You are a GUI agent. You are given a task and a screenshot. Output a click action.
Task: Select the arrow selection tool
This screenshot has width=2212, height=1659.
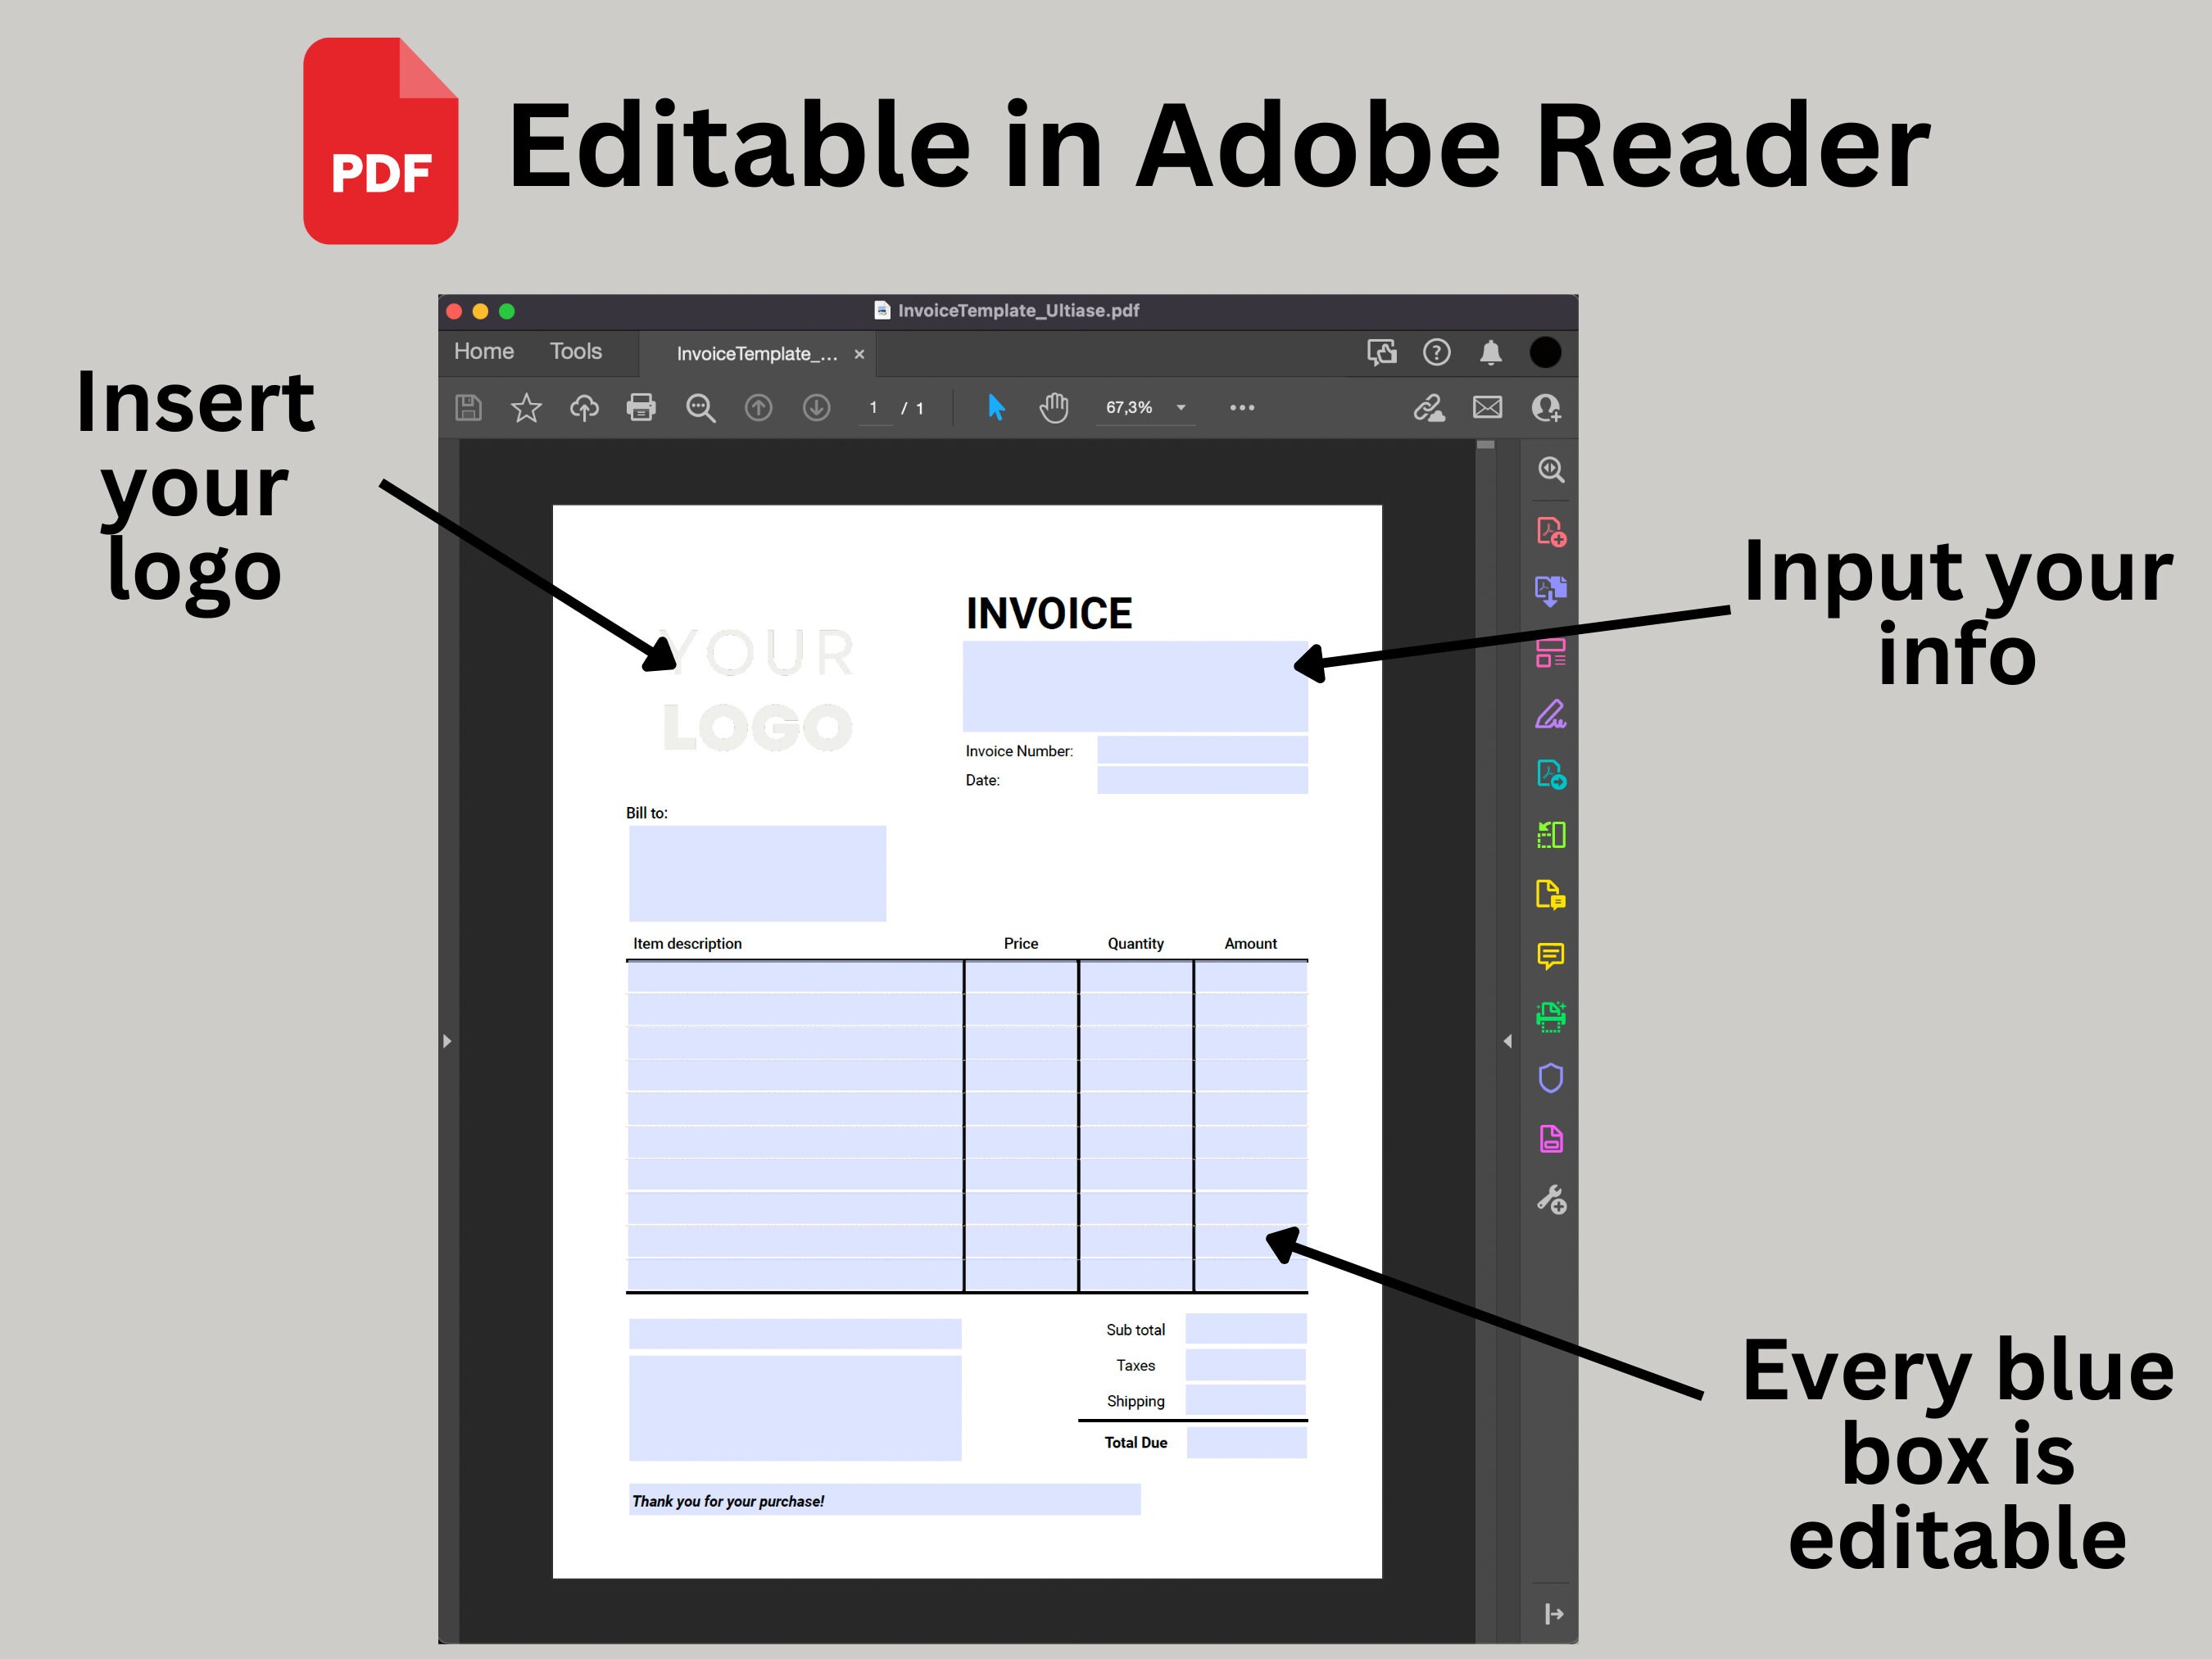click(996, 407)
